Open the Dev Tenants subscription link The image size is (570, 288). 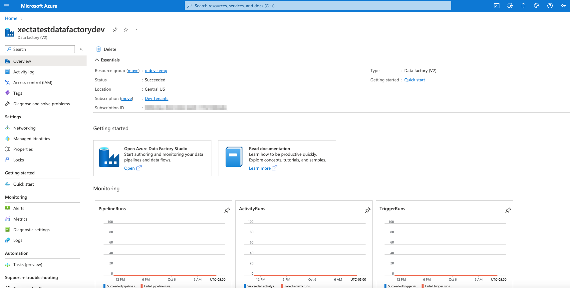pyautogui.click(x=156, y=99)
